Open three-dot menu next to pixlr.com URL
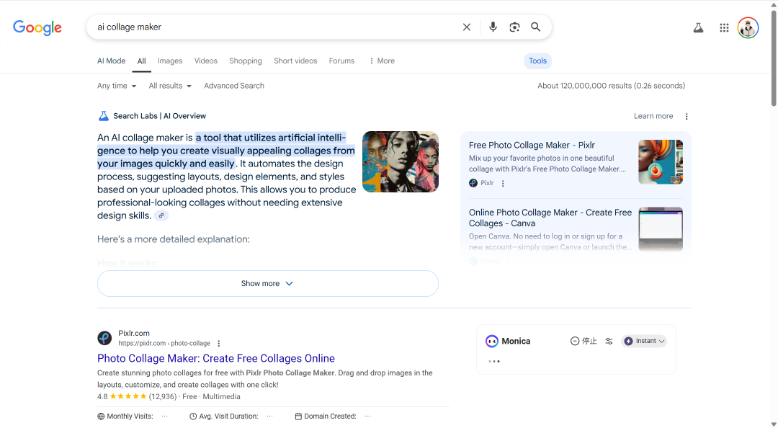This screenshot has width=778, height=428. 219,344
